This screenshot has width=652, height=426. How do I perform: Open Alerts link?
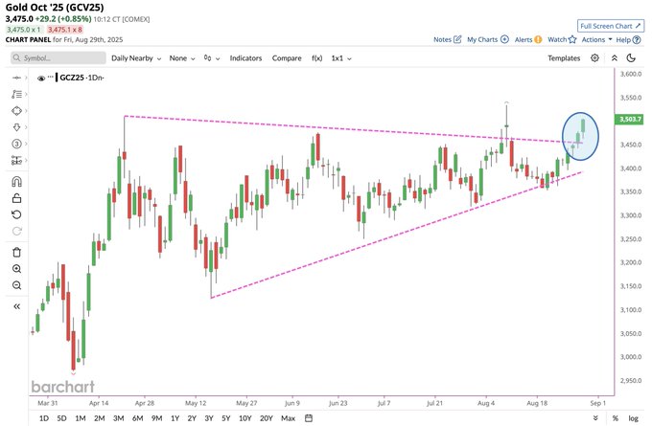528,39
